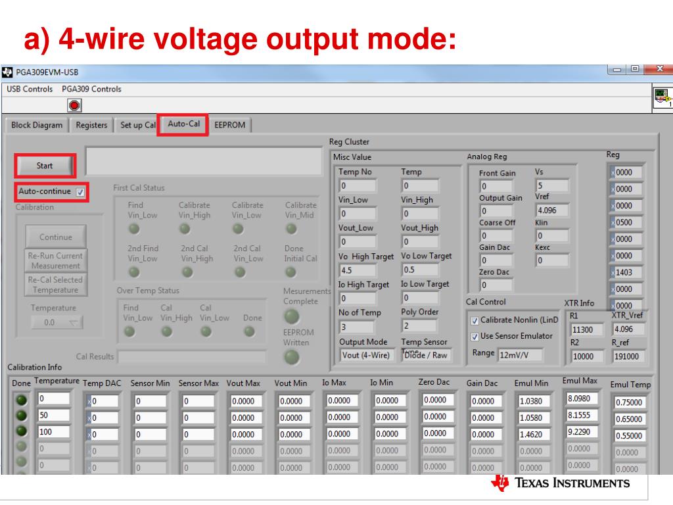
Task: Click the Done LED for temperature 50 row
Action: (22, 416)
